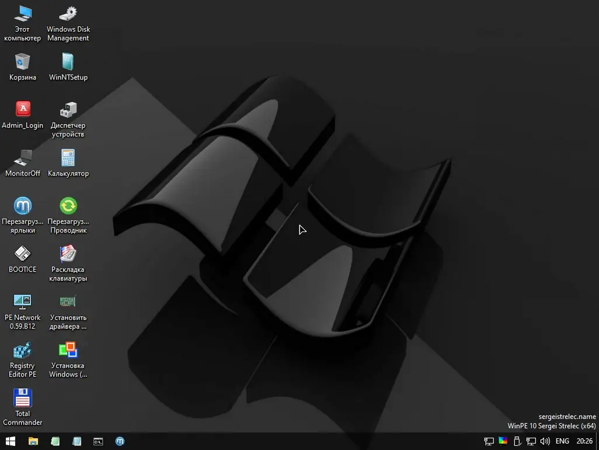Select Установить драйвера icon

coord(68,311)
